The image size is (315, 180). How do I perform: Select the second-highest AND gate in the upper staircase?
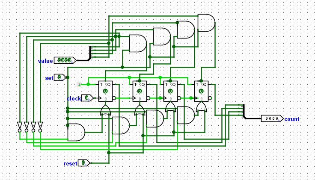click(x=186, y=30)
